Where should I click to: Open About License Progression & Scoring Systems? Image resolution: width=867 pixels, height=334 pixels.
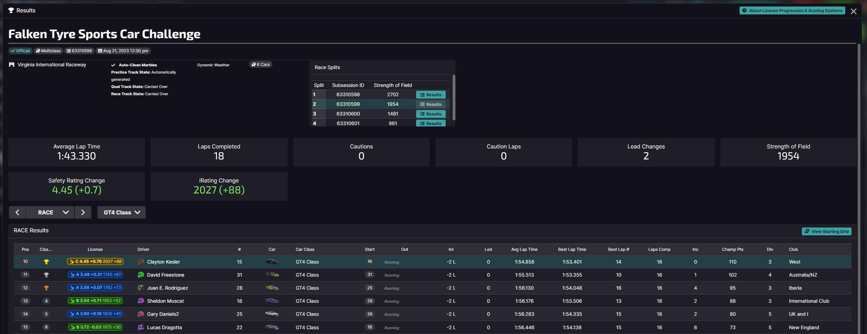[x=792, y=11]
